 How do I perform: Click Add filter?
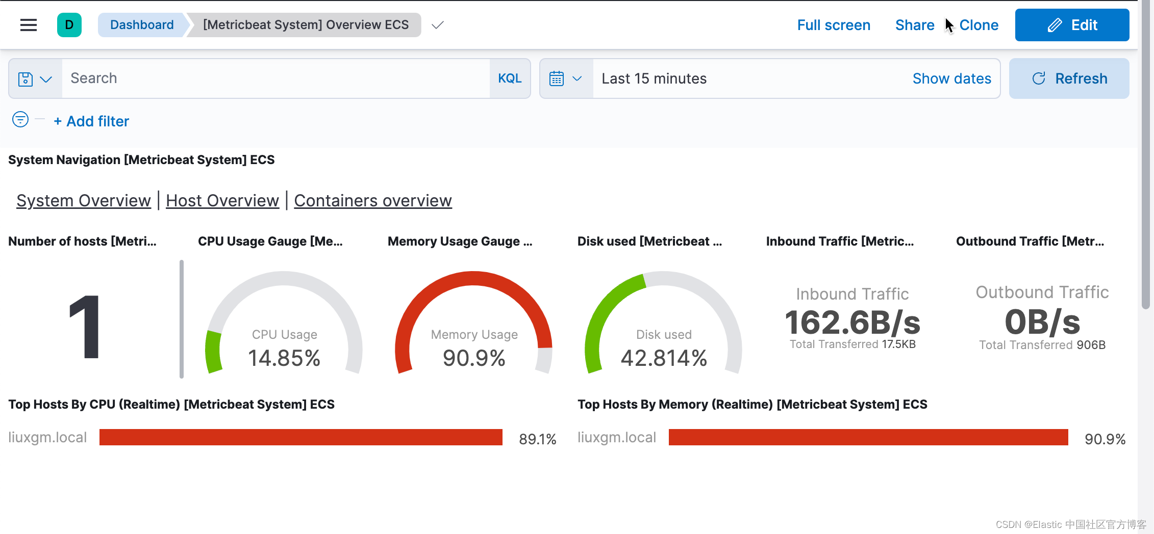coord(91,121)
